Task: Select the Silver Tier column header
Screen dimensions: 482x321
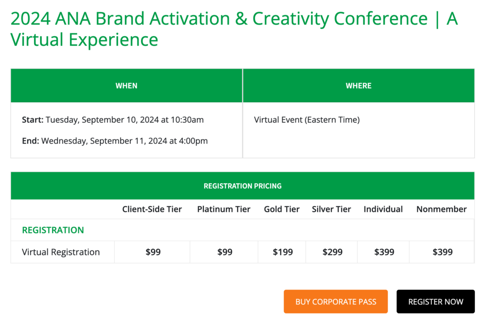Action: pyautogui.click(x=331, y=209)
